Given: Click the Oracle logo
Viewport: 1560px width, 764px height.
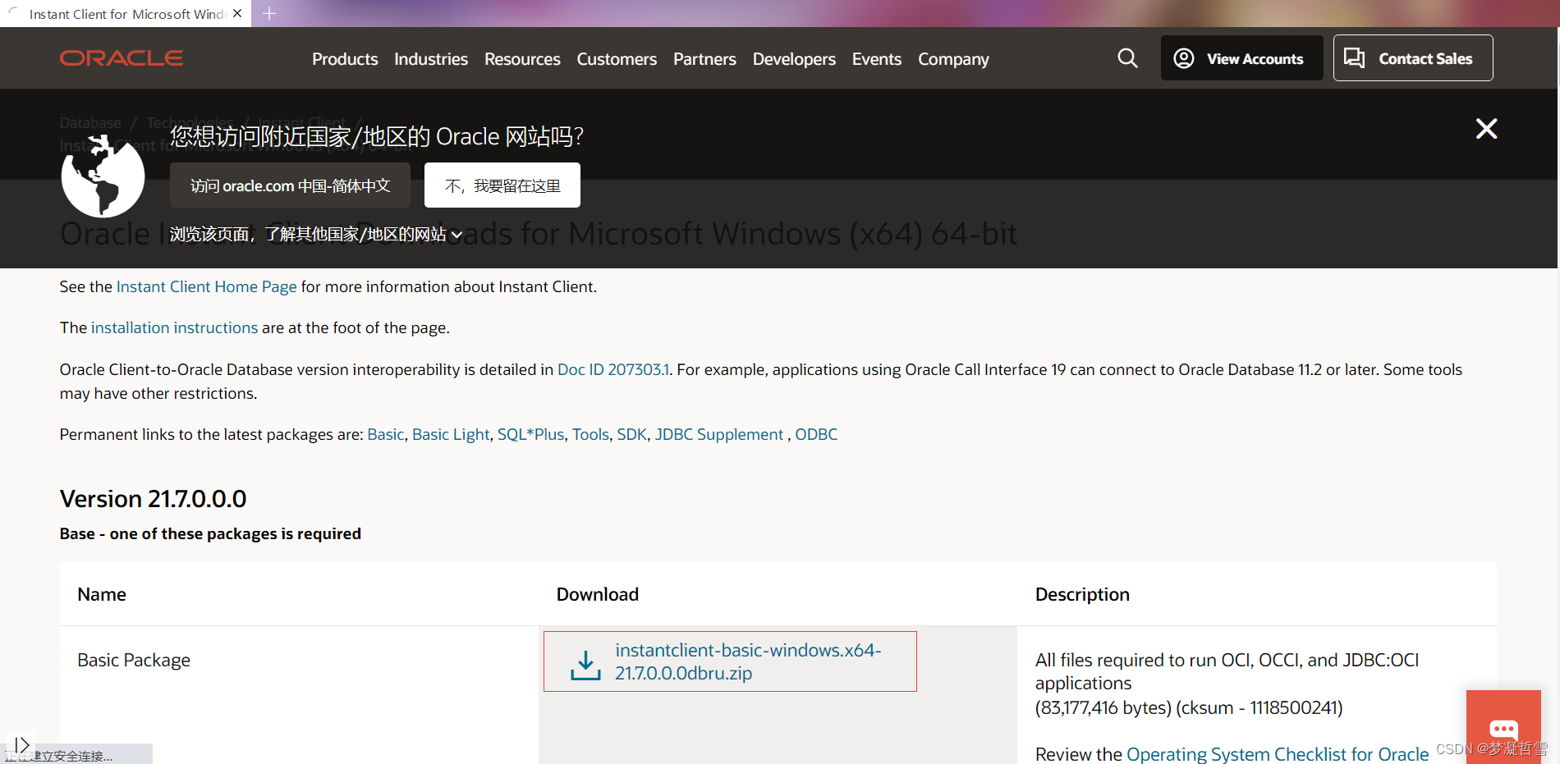Looking at the screenshot, I should pyautogui.click(x=122, y=58).
